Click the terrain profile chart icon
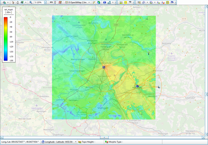Screen dimensions: 208x145 point(121,2)
